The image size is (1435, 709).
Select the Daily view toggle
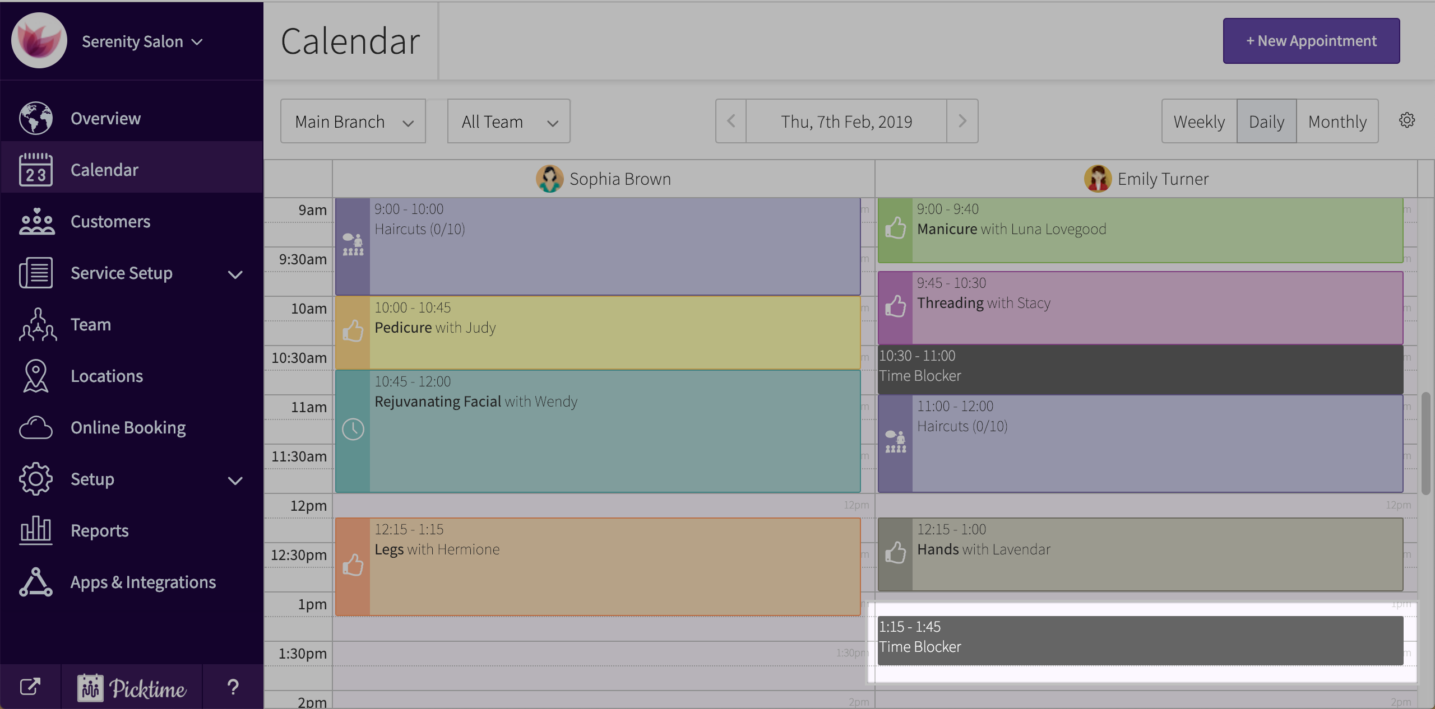1266,122
